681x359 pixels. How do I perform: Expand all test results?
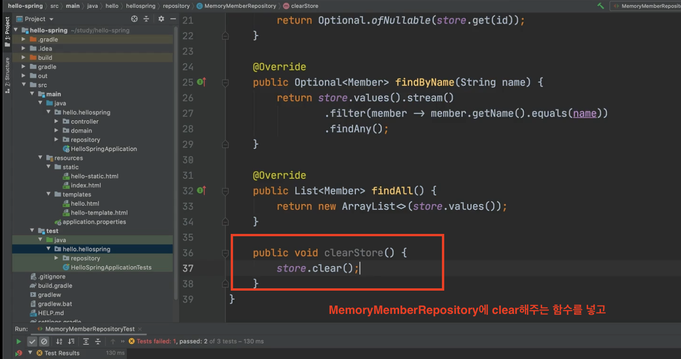86,341
